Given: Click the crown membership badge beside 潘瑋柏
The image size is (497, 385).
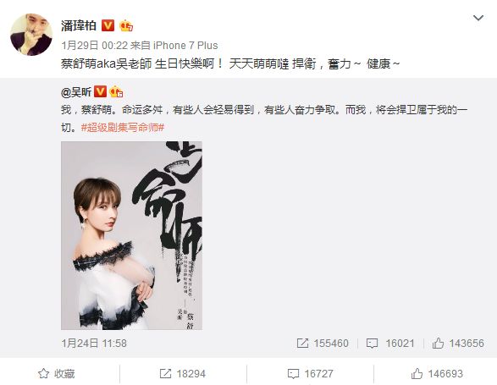Looking at the screenshot, I should coord(126,25).
